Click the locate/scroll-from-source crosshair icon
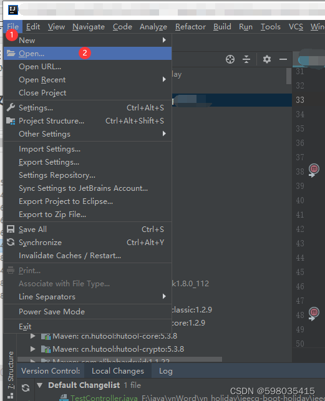 (230, 59)
